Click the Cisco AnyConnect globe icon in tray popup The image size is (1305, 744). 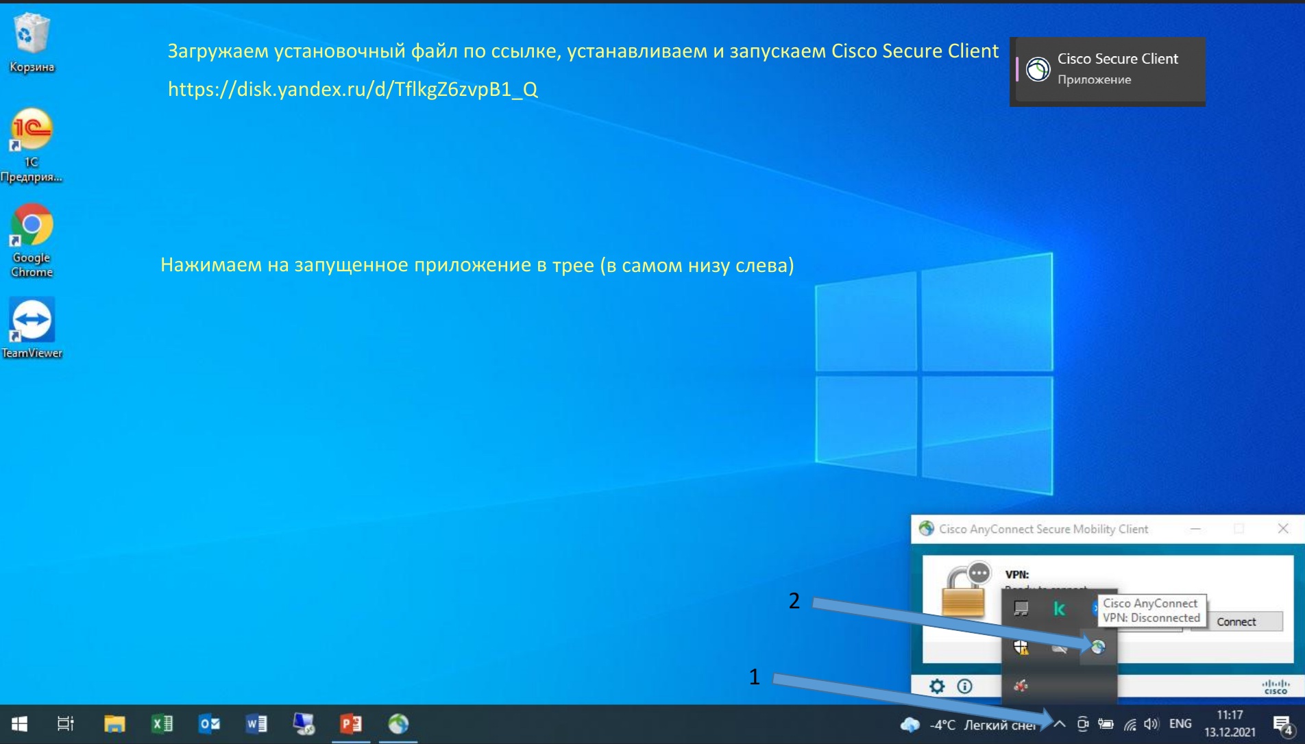(1098, 646)
